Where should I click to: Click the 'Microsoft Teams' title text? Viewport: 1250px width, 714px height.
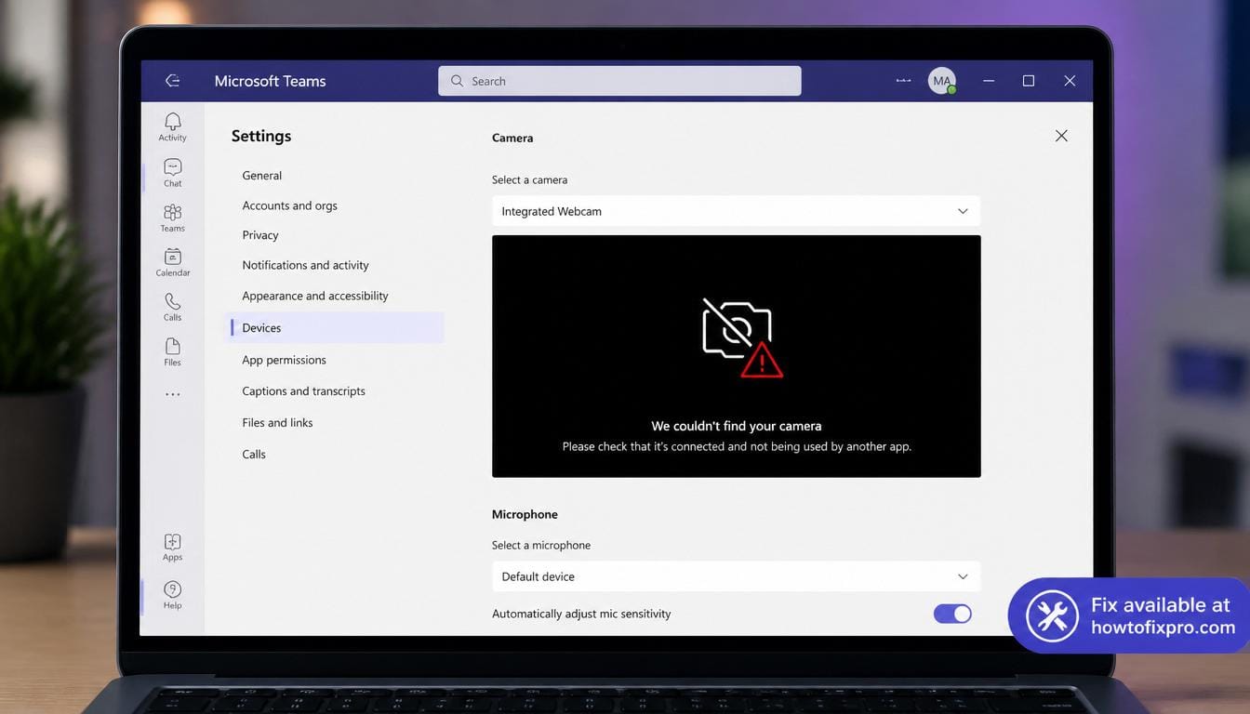270,81
